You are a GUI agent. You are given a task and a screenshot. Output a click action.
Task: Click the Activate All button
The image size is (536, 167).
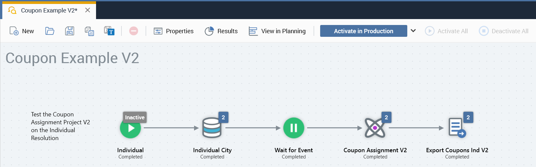click(446, 31)
